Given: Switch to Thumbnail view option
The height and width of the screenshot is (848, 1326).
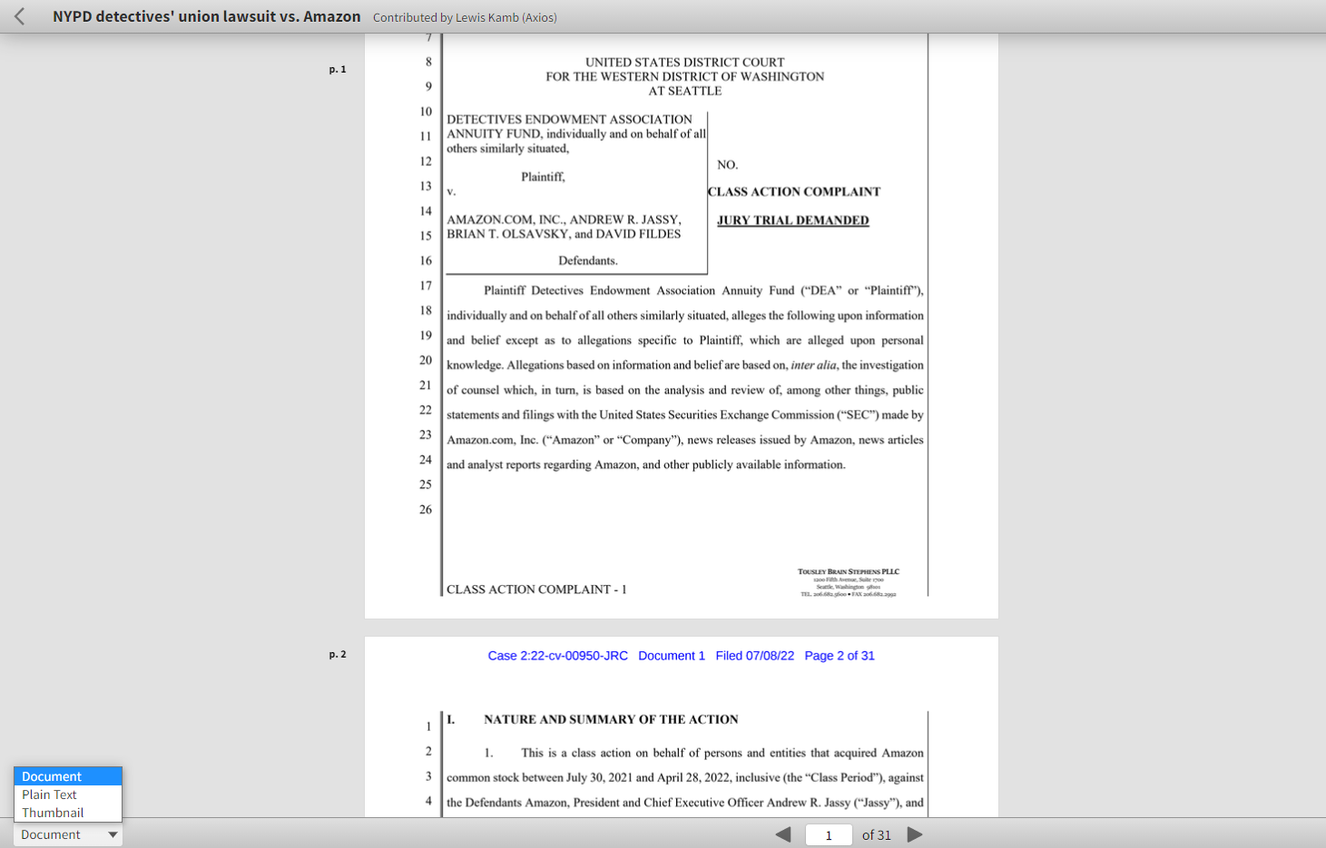Looking at the screenshot, I should click(68, 813).
